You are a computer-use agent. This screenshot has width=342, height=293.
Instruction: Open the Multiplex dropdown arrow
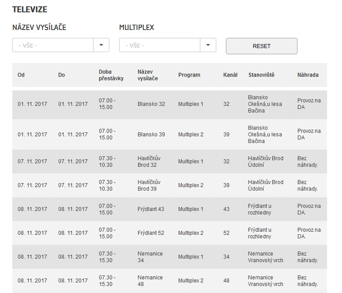pos(208,45)
